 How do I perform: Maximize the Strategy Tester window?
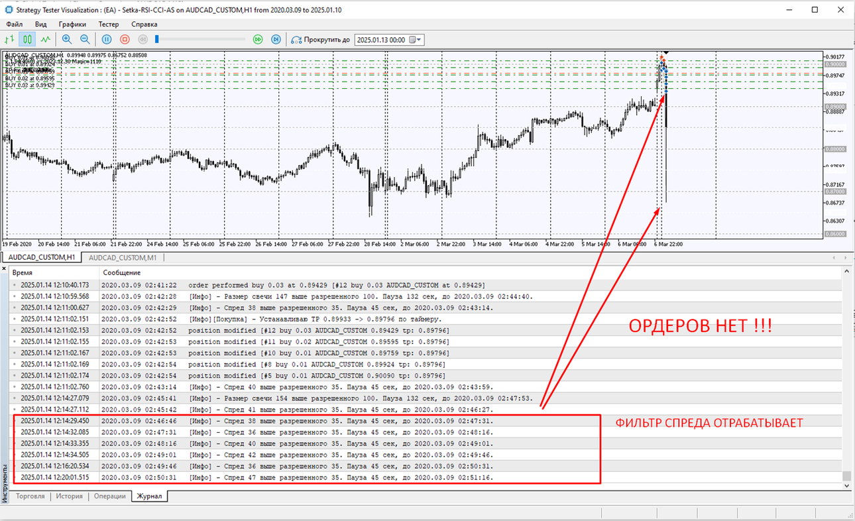tap(815, 9)
